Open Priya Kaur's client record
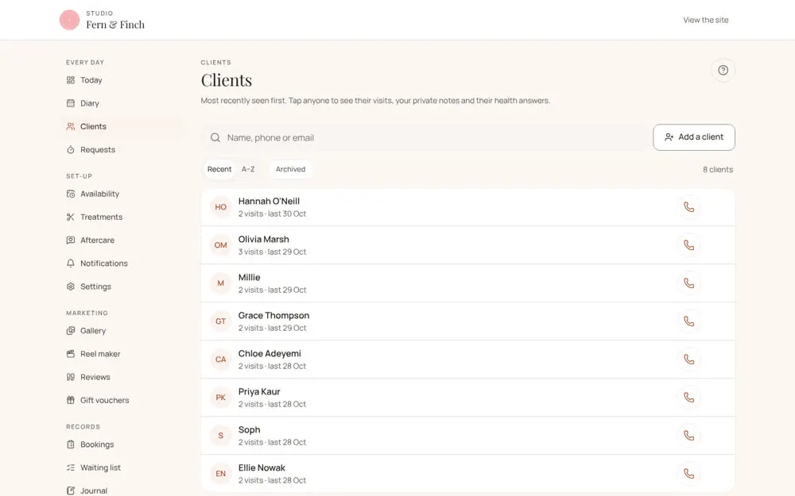 point(467,398)
